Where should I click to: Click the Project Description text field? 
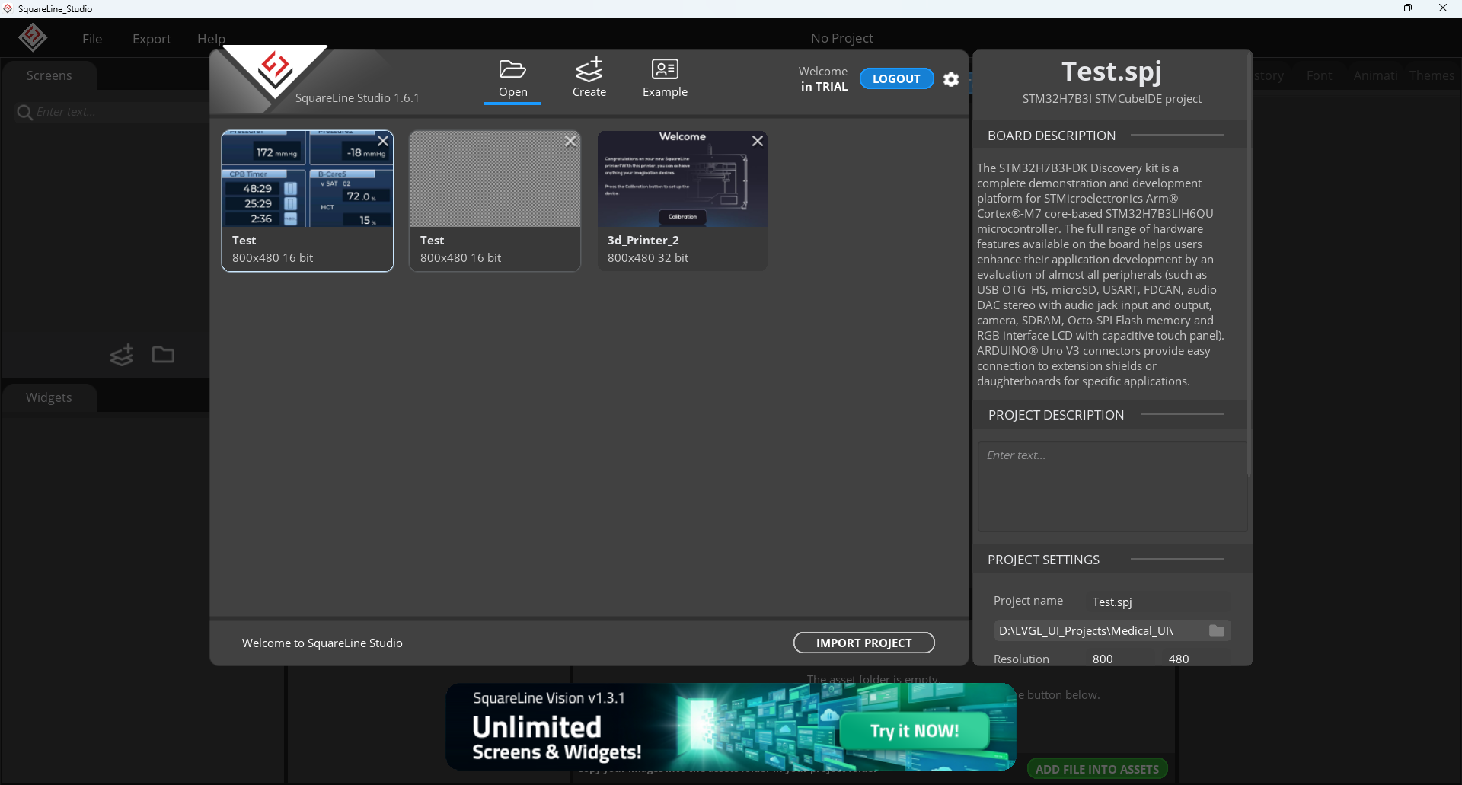pyautogui.click(x=1112, y=487)
